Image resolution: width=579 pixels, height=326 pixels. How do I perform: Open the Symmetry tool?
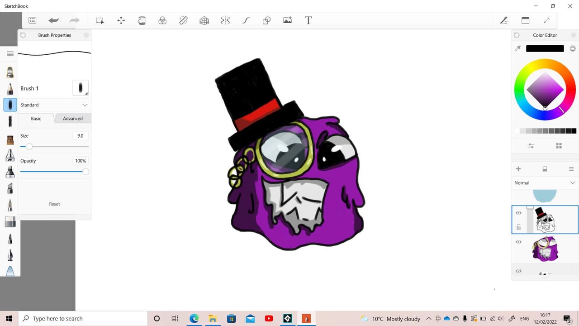(225, 20)
